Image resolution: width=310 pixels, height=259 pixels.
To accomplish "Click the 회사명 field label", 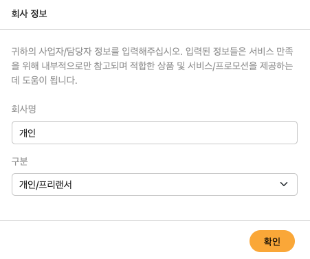I will [24, 109].
